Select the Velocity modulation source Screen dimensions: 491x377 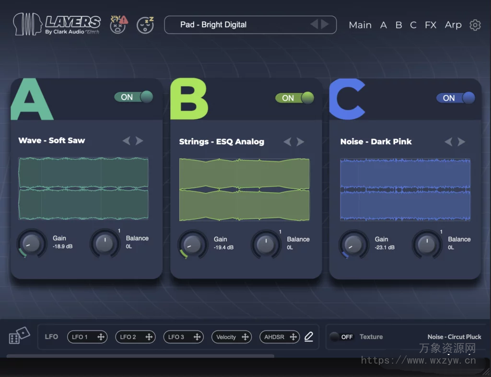click(232, 337)
